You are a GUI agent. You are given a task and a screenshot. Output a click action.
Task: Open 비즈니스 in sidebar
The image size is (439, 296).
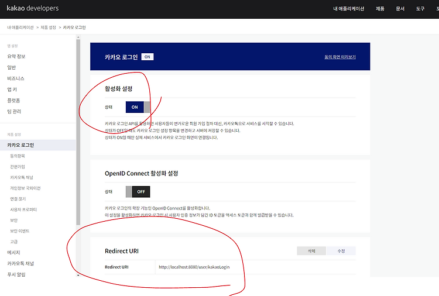pos(16,78)
